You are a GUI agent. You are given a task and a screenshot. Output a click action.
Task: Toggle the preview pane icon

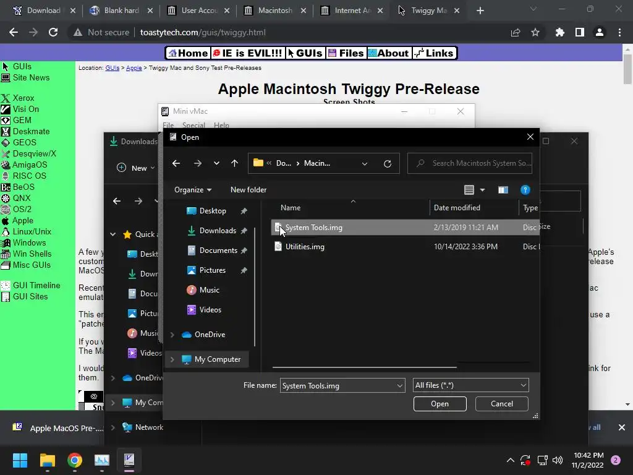(x=503, y=190)
